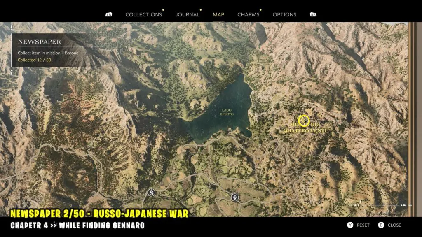Go to the Charms tab
The width and height of the screenshot is (422, 237).
coord(249,14)
